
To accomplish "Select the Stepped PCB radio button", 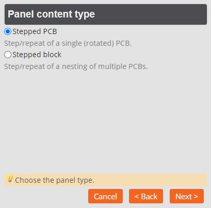I will tap(8, 31).
